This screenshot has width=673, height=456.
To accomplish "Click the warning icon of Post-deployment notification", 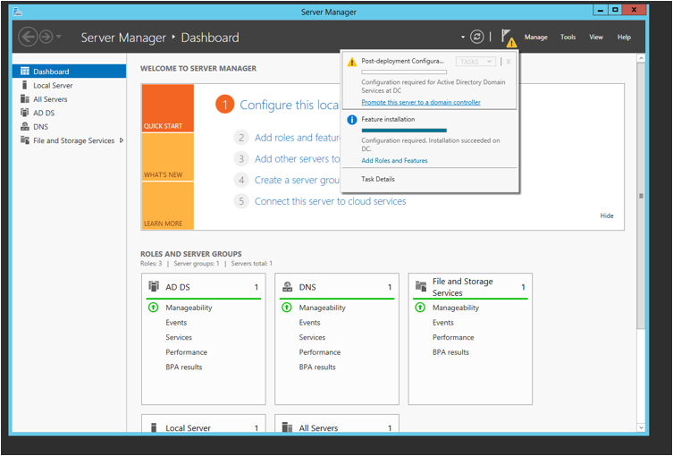I will click(x=352, y=62).
